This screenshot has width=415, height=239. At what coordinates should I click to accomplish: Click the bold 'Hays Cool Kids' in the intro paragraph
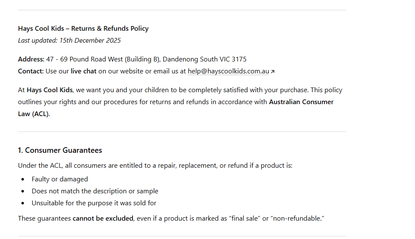pos(50,90)
